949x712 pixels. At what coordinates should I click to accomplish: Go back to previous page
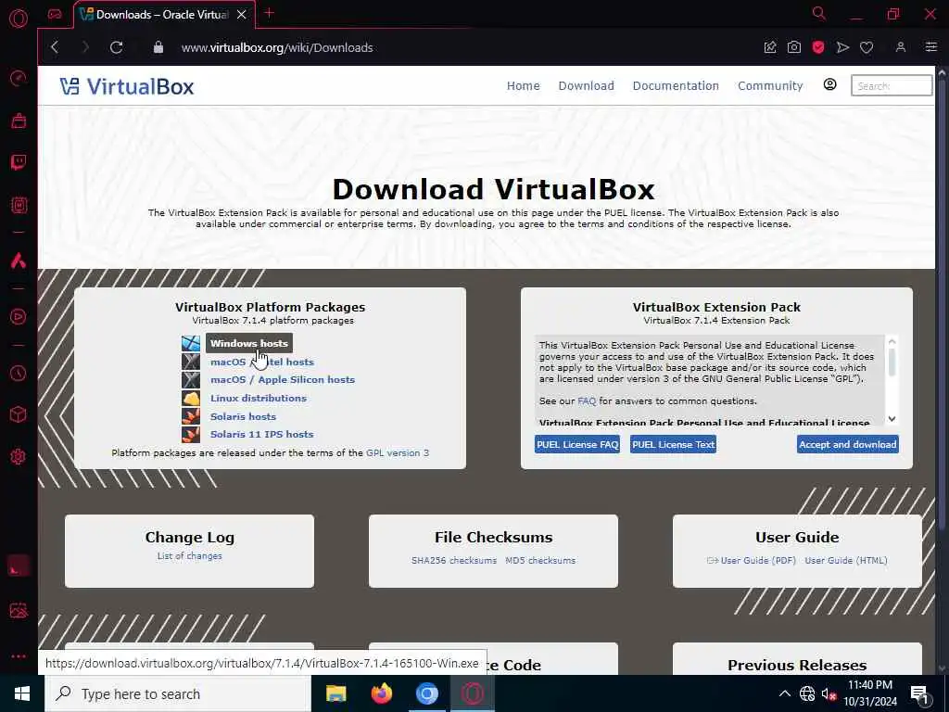pyautogui.click(x=55, y=47)
